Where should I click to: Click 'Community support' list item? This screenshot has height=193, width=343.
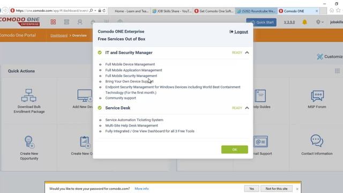coord(121,98)
